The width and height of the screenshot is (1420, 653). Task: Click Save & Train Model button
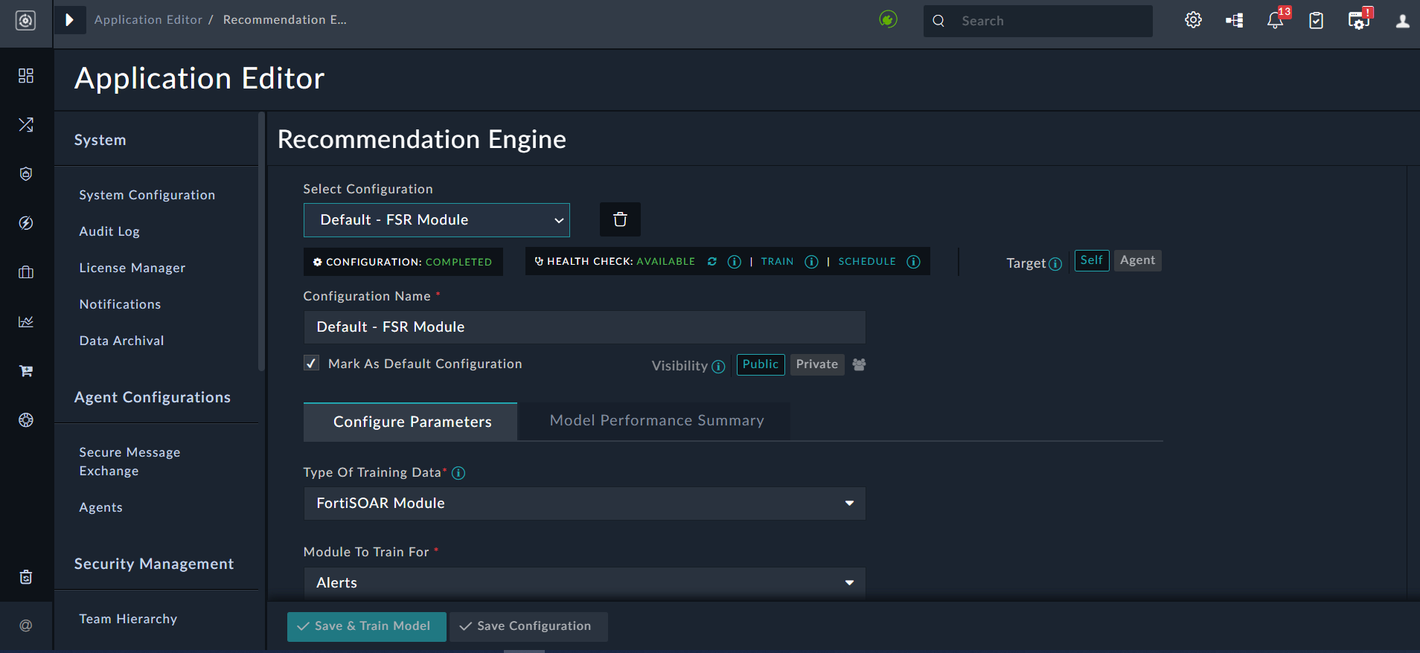366,626
